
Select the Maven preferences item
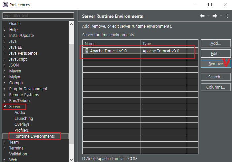click(15, 71)
